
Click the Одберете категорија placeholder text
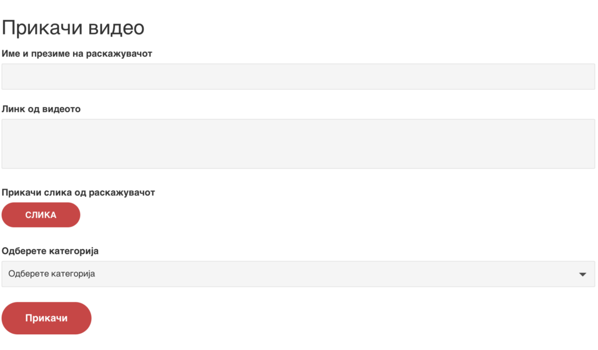[52, 274]
